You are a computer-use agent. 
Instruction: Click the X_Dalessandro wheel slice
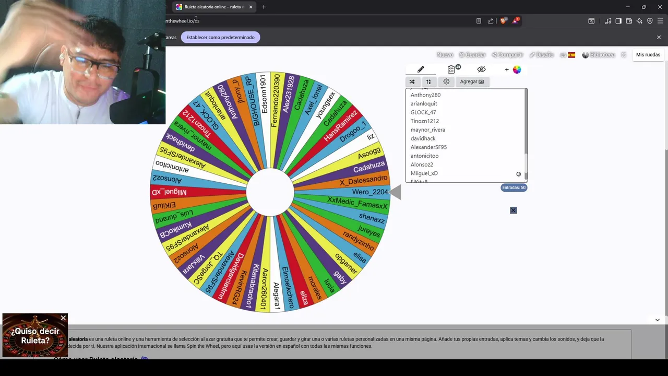click(x=363, y=181)
